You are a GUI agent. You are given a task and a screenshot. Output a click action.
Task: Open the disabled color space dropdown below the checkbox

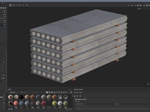[x=113, y=109]
